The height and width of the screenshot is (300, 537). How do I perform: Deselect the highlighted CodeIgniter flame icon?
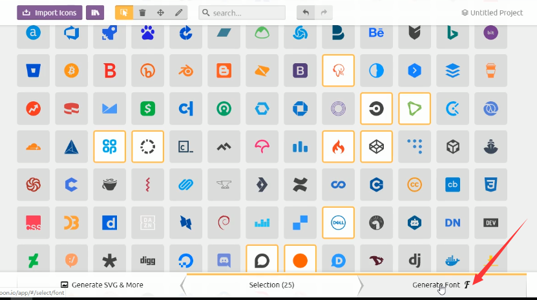tap(339, 146)
